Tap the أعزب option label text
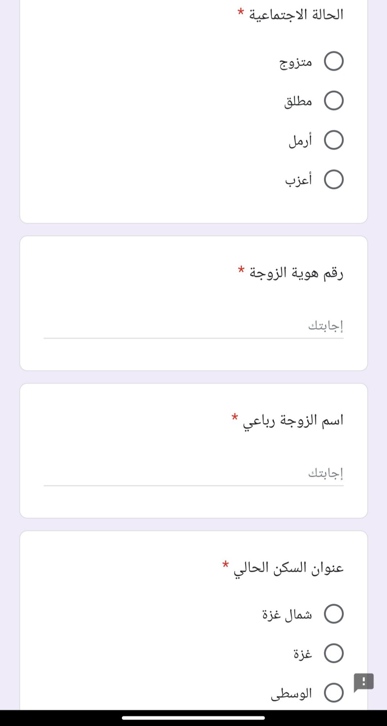 click(x=298, y=180)
